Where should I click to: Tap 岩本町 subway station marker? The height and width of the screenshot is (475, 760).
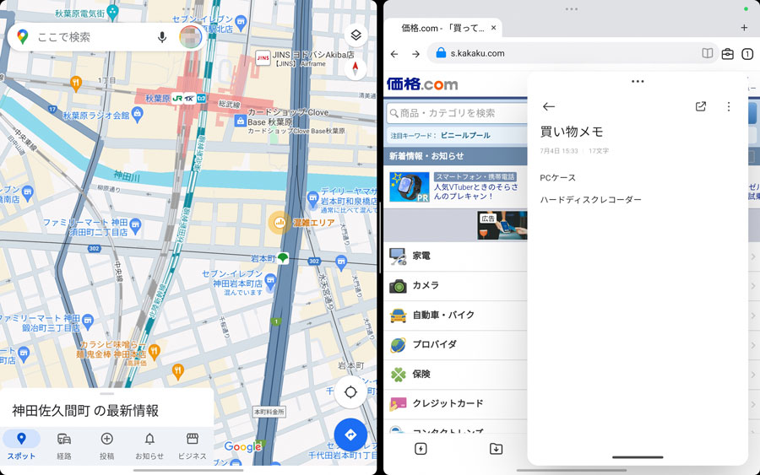click(x=283, y=258)
